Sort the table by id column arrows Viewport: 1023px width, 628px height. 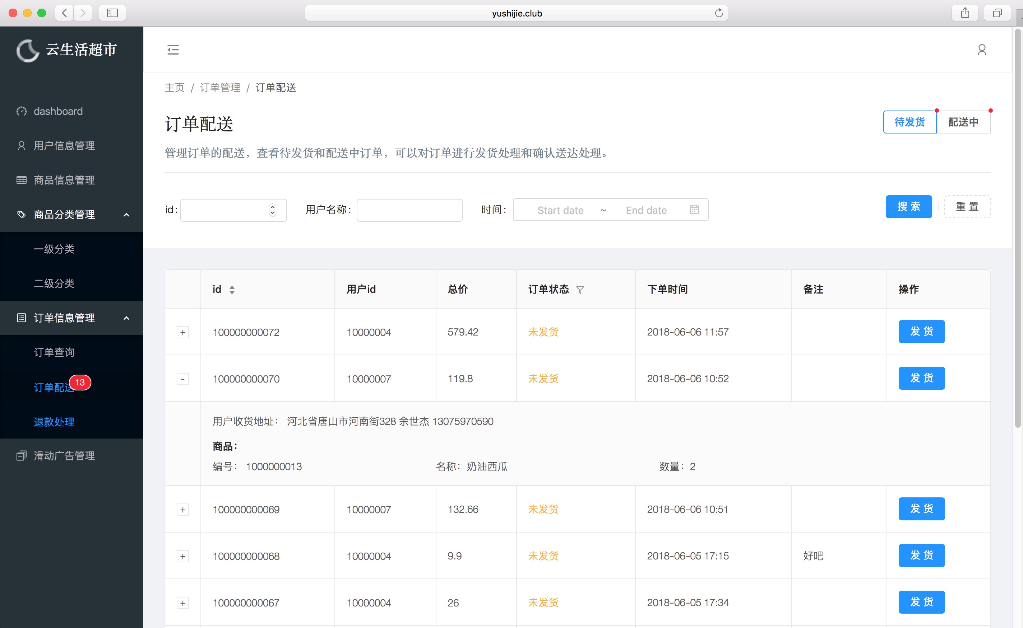pos(232,290)
